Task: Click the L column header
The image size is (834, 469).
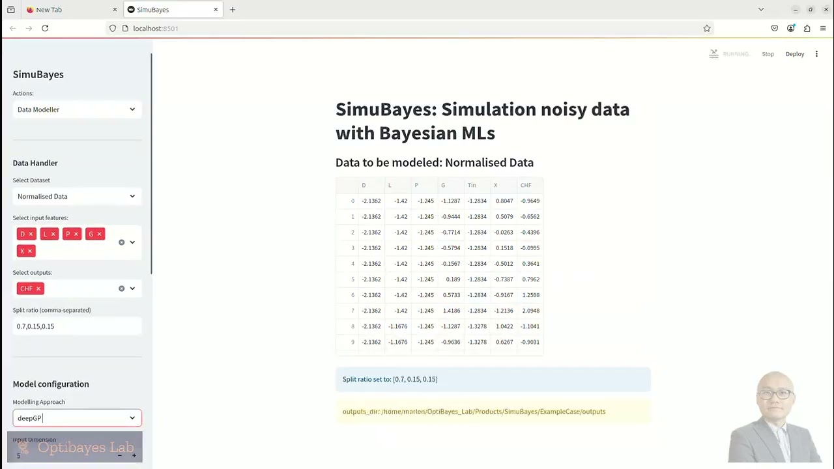Action: pyautogui.click(x=398, y=185)
